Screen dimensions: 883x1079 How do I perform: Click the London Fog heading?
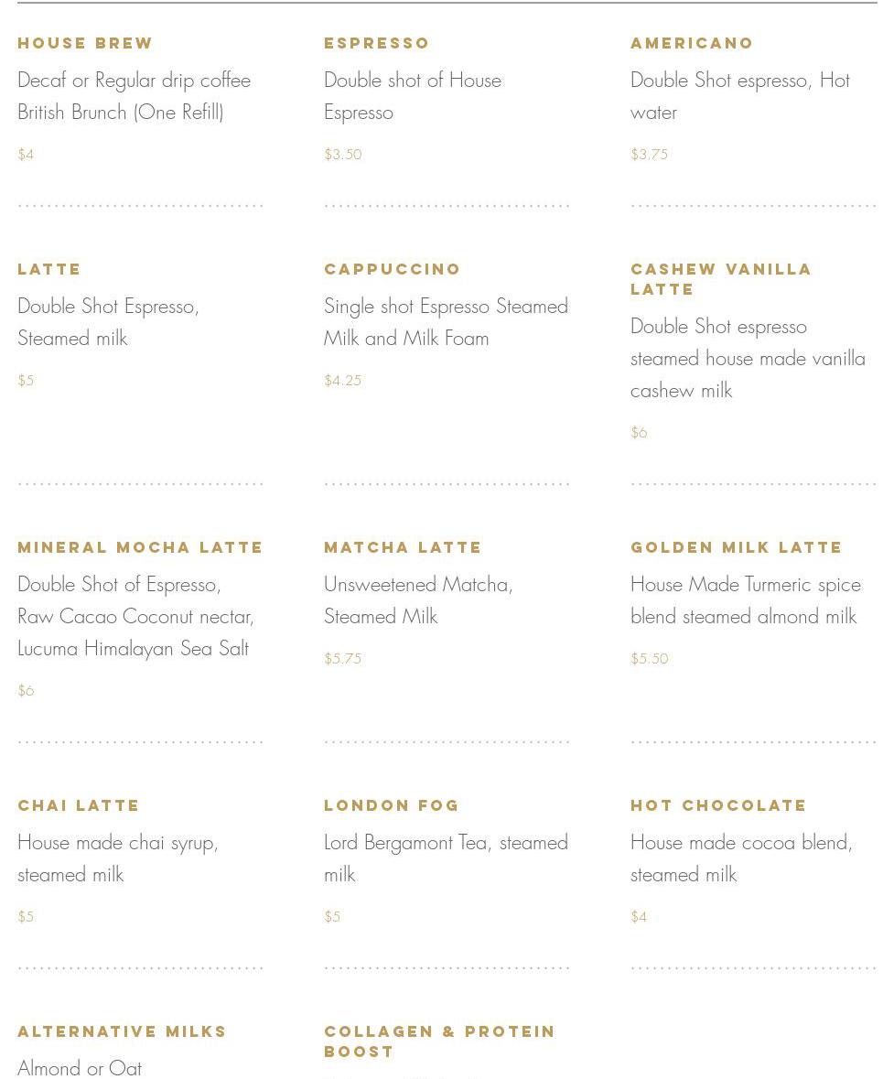392,805
